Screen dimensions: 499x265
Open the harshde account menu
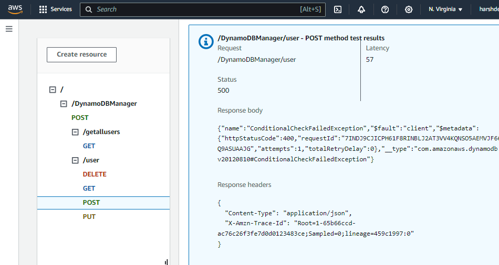(x=489, y=9)
